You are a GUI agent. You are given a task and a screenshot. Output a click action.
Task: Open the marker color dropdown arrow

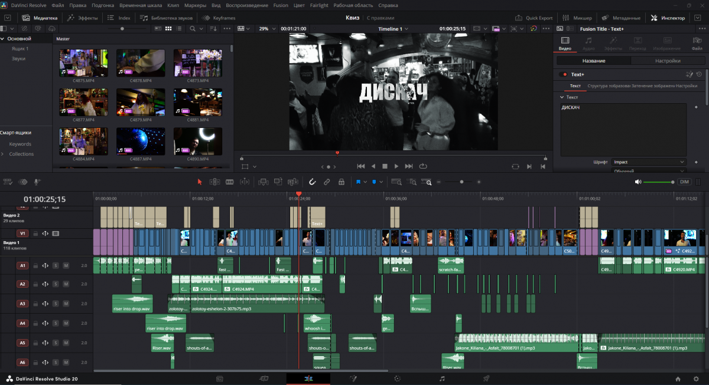pyautogui.click(x=380, y=182)
